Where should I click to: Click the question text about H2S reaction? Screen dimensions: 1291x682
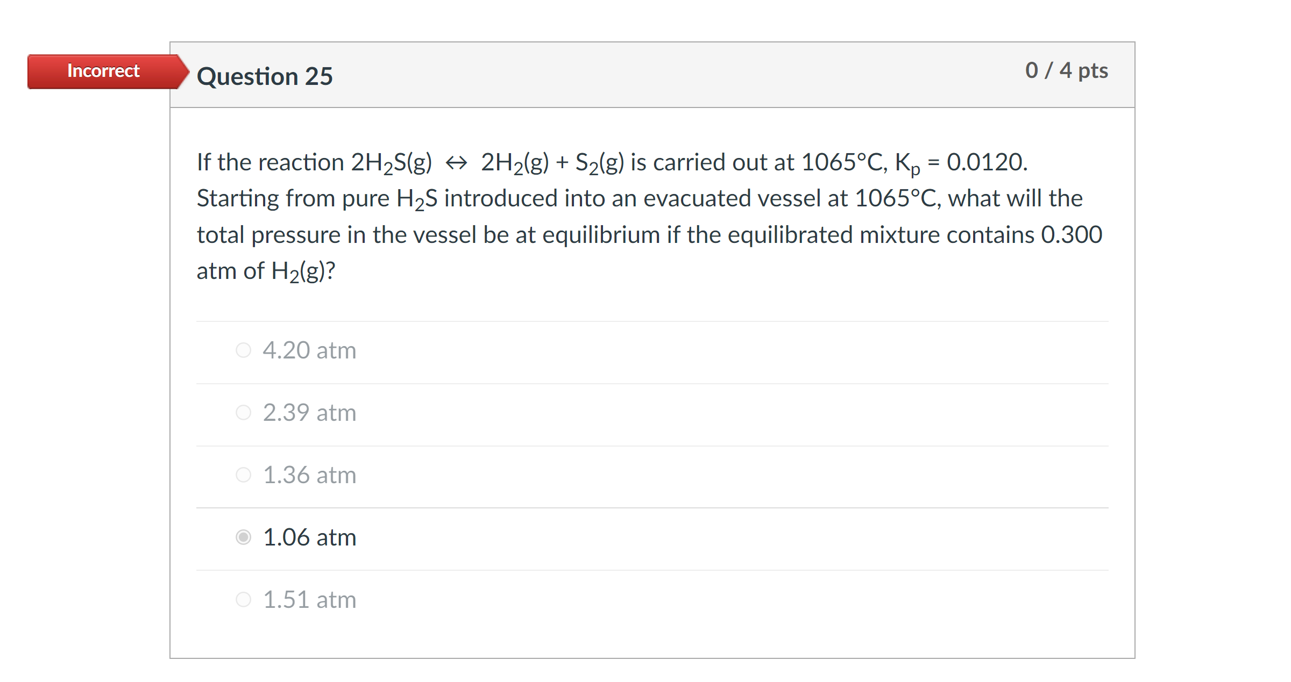click(592, 215)
